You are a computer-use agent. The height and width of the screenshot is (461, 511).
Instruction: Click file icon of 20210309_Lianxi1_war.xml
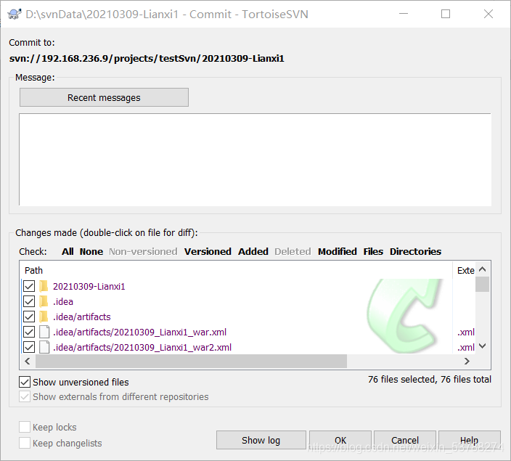[x=44, y=332]
